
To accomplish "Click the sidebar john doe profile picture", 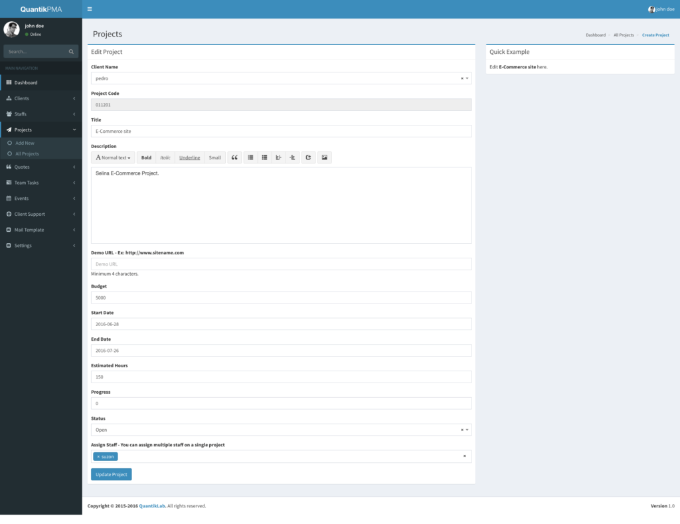I will [x=12, y=29].
